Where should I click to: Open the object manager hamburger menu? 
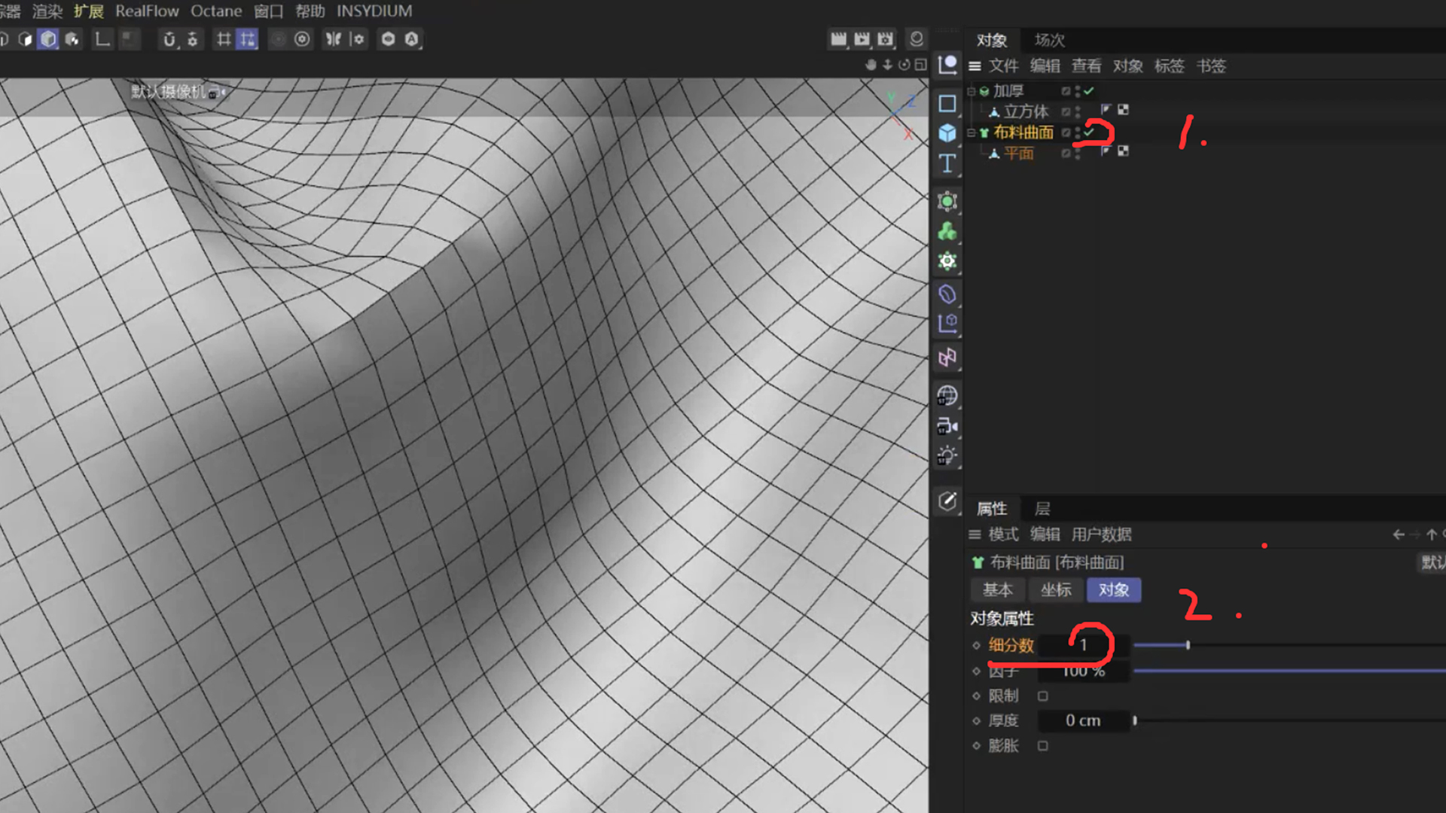click(x=975, y=66)
